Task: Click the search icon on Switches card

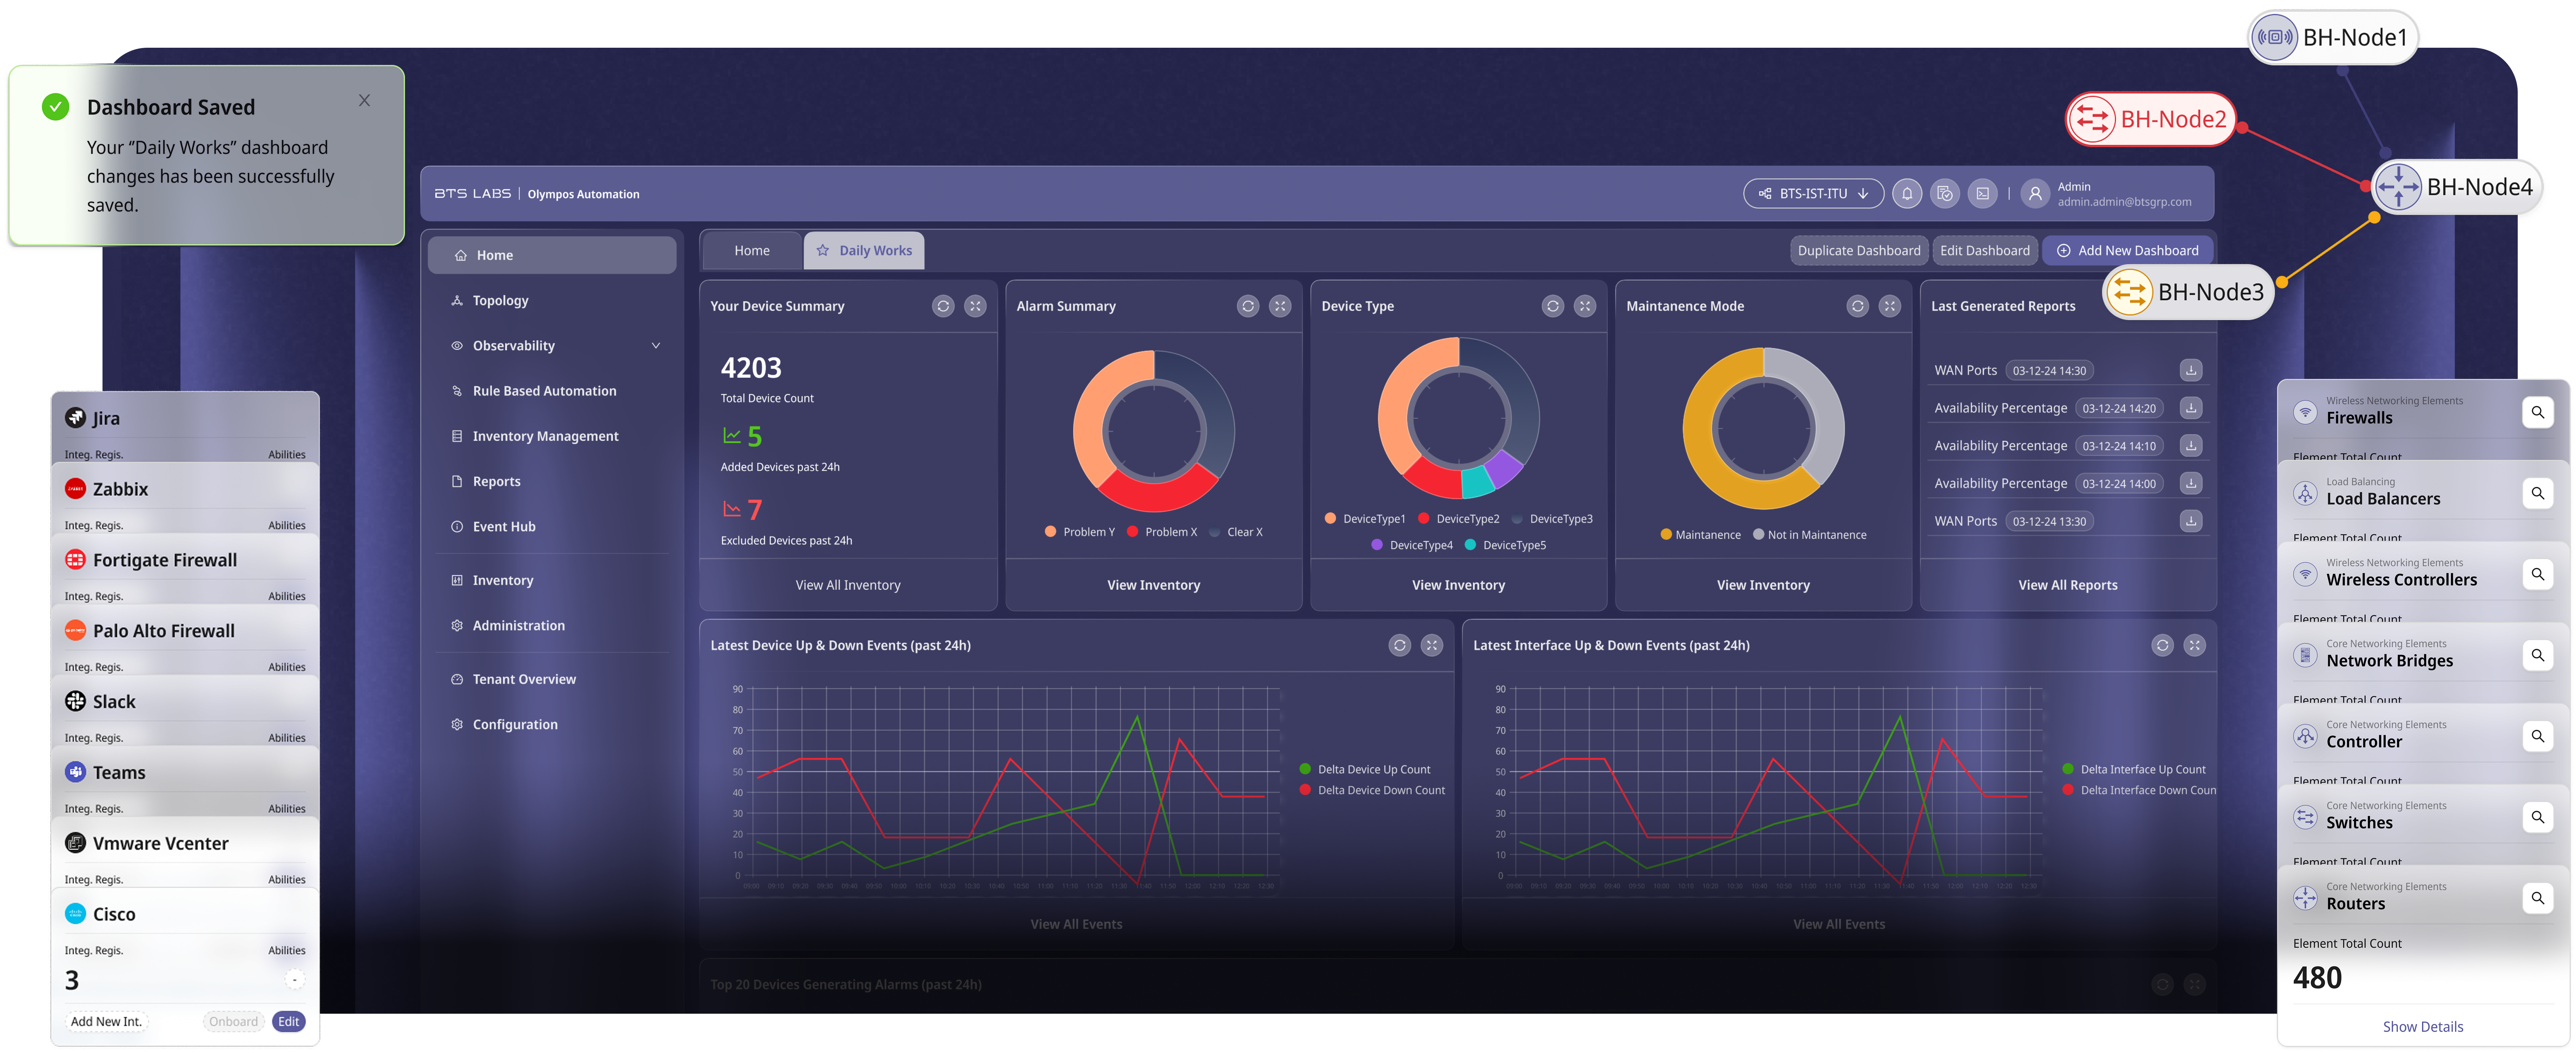Action: pos(2538,817)
